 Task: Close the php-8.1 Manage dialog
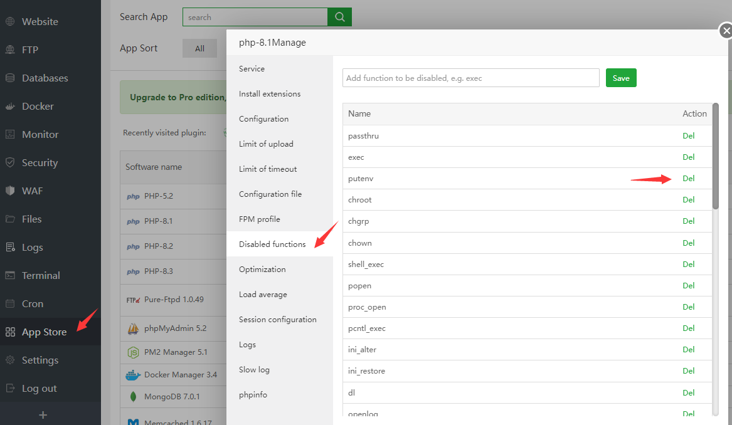[x=726, y=31]
